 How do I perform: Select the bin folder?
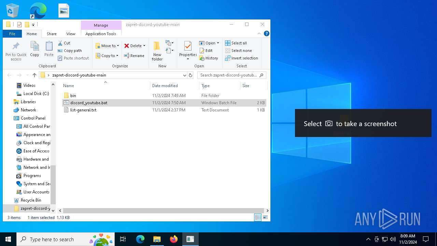tap(73, 96)
